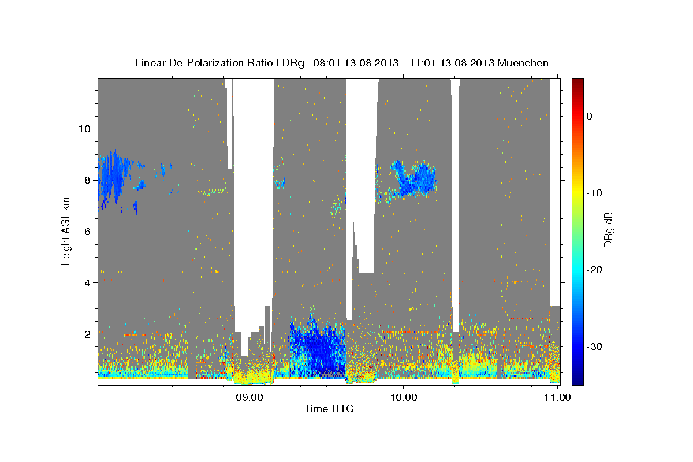Viewport: 693px width, 462px height.
Task: Click the colorbar value "-20"
Action: pyautogui.click(x=594, y=270)
